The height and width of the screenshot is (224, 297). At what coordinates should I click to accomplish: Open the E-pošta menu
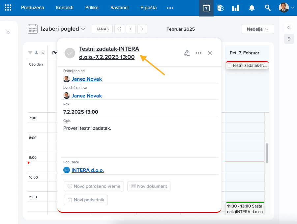[148, 8]
